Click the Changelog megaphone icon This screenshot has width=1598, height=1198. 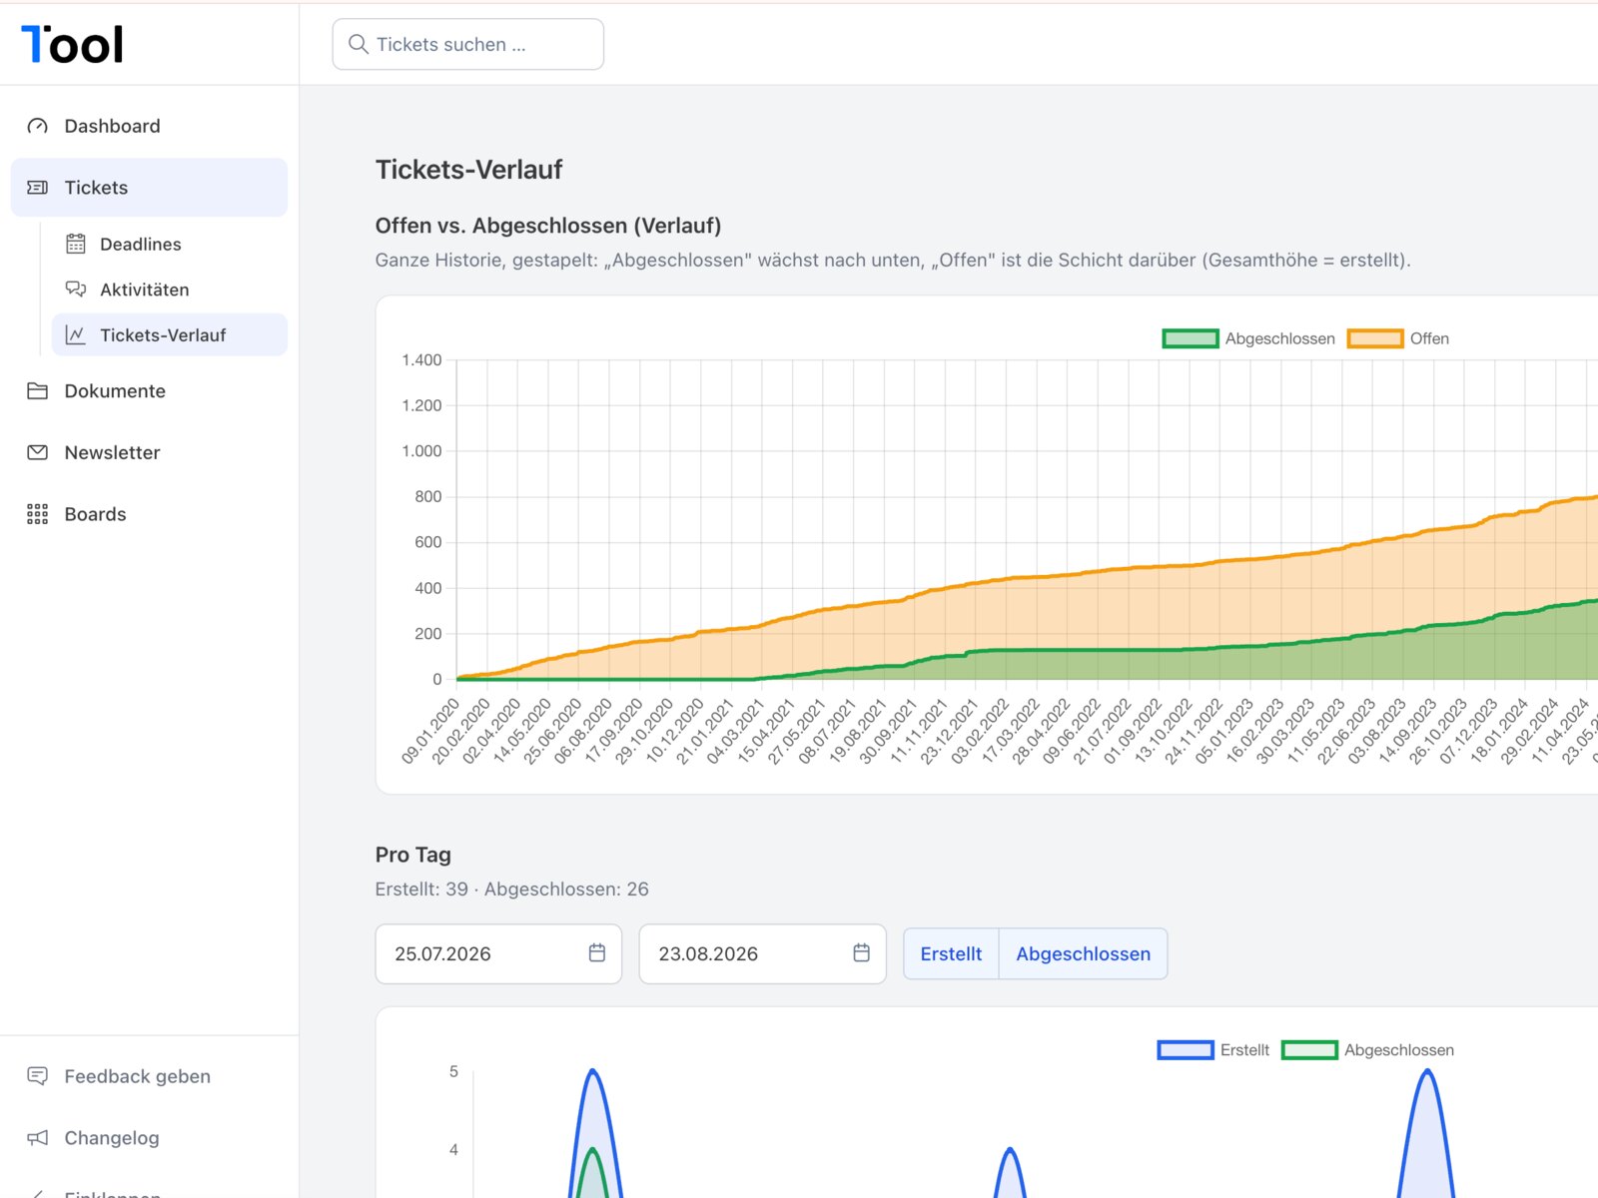tap(37, 1138)
